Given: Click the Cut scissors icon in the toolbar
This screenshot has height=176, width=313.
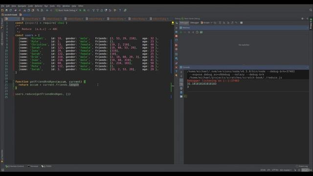Looking at the screenshot, I should pos(24,10).
